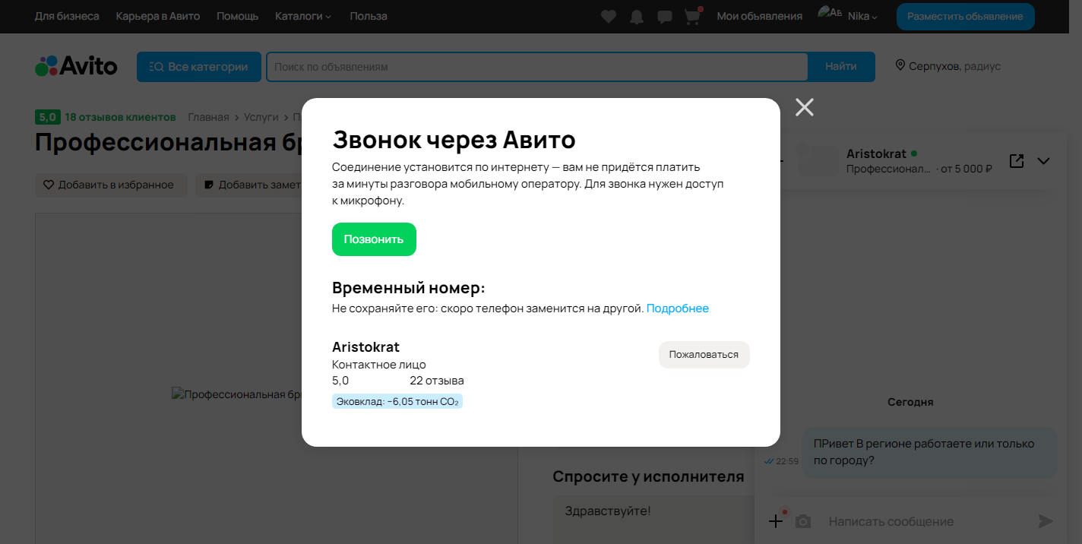This screenshot has height=544, width=1082.
Task: Open Главная breadcrumb link
Action: pyautogui.click(x=208, y=117)
